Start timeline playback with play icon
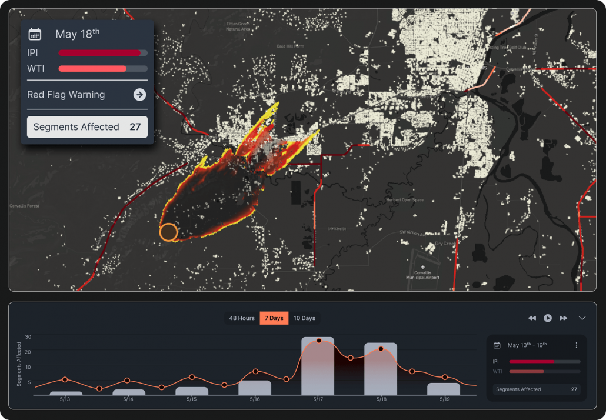 (x=548, y=318)
